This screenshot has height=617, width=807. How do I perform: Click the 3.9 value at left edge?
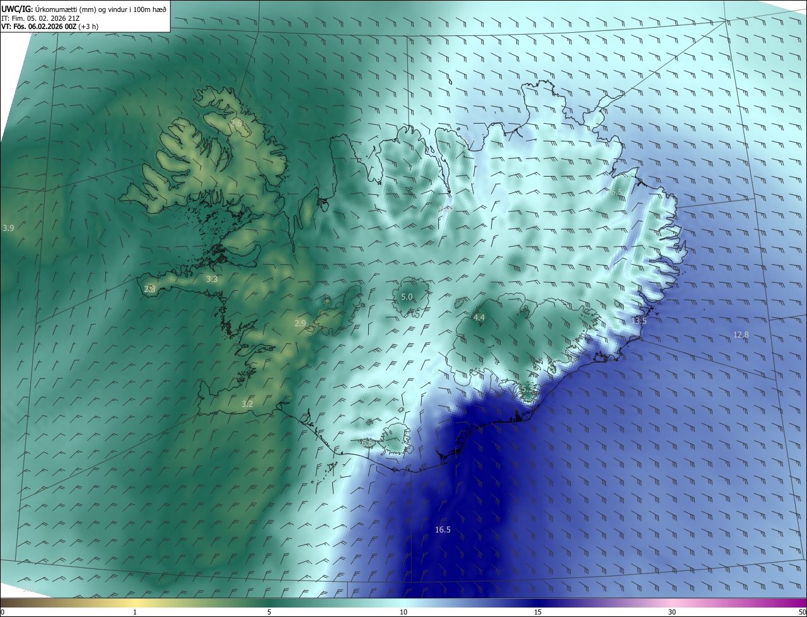point(8,228)
